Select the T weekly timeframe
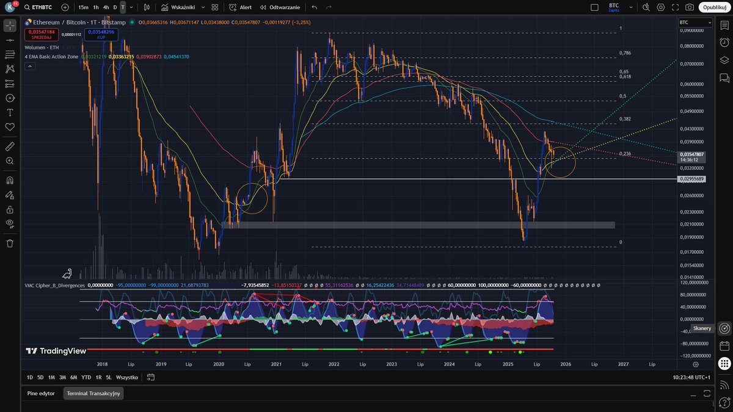The width and height of the screenshot is (733, 412). 123,7
